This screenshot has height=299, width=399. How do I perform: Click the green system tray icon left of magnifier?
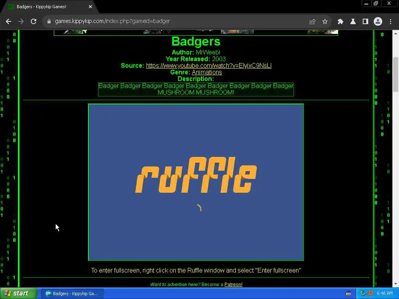pos(363,294)
